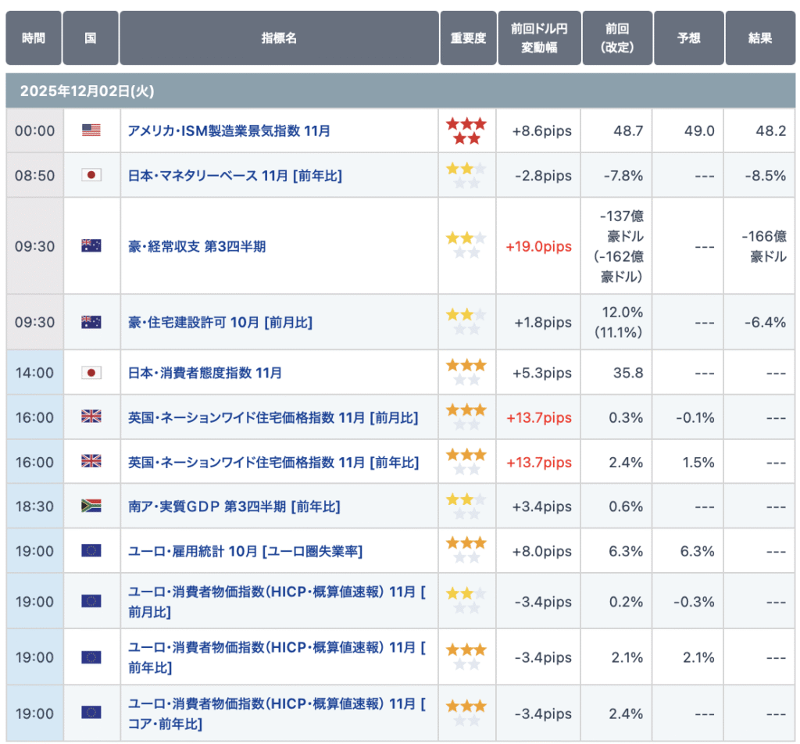Click the US flag in the ISM row
Screen dimensions: 800x744
tap(91, 131)
